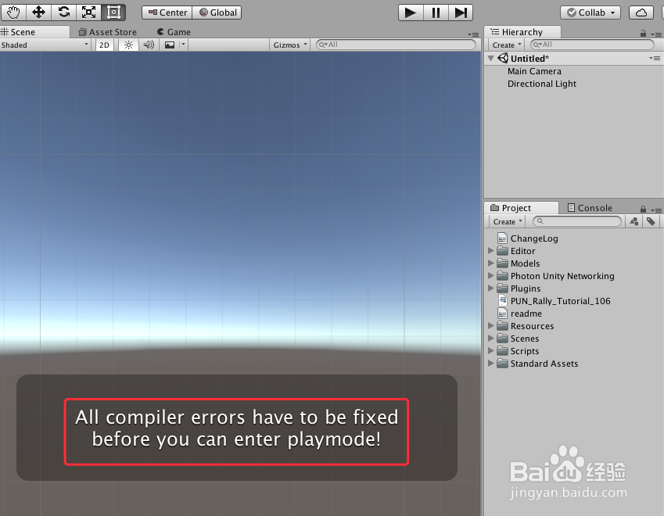Open the Hierarchy panel options menu
This screenshot has width=664, height=516.
(x=656, y=34)
